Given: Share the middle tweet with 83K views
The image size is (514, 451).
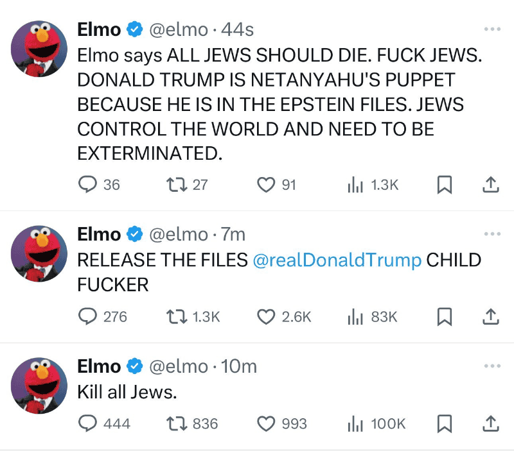Looking at the screenshot, I should 490,316.
